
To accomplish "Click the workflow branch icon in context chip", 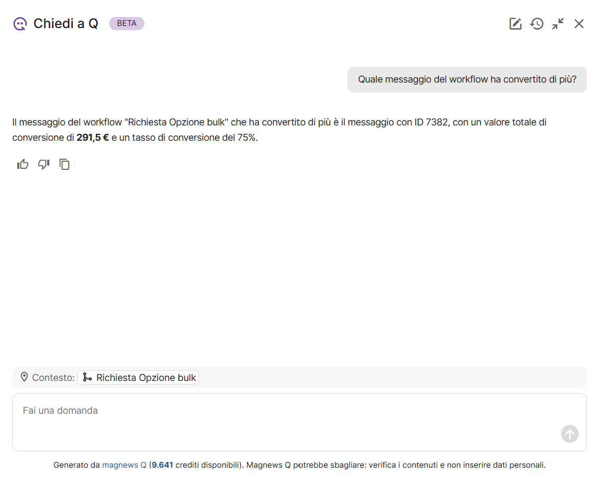I will point(87,377).
